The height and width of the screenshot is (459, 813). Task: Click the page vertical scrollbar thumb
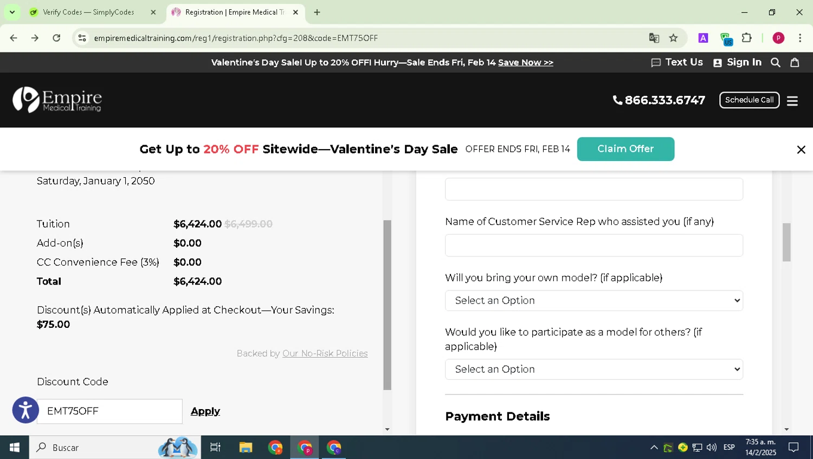(786, 242)
